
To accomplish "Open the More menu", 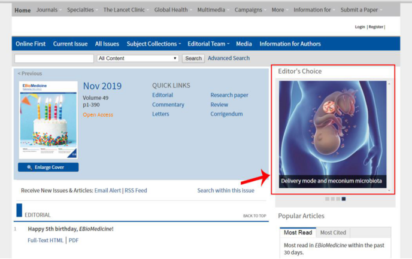I will coord(280,10).
